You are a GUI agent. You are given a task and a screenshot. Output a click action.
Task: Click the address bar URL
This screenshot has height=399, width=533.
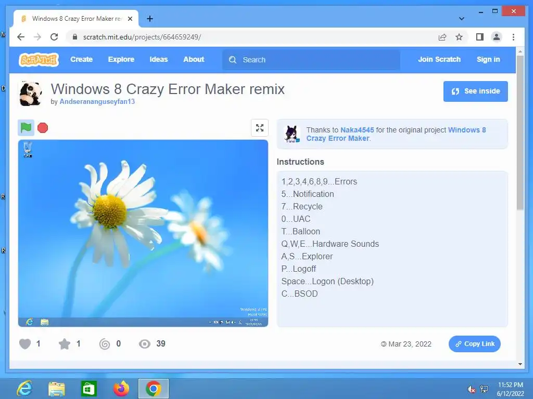[142, 37]
